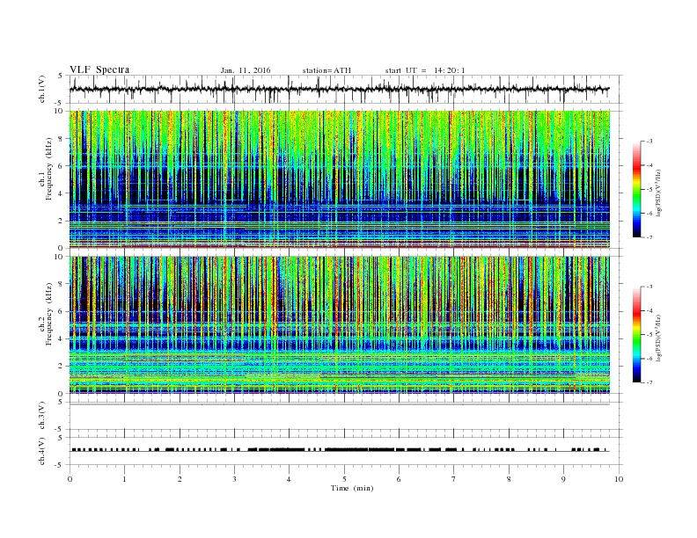Click tick label "3" on the Time axis
This screenshot has height=538, width=697.
pyautogui.click(x=234, y=479)
